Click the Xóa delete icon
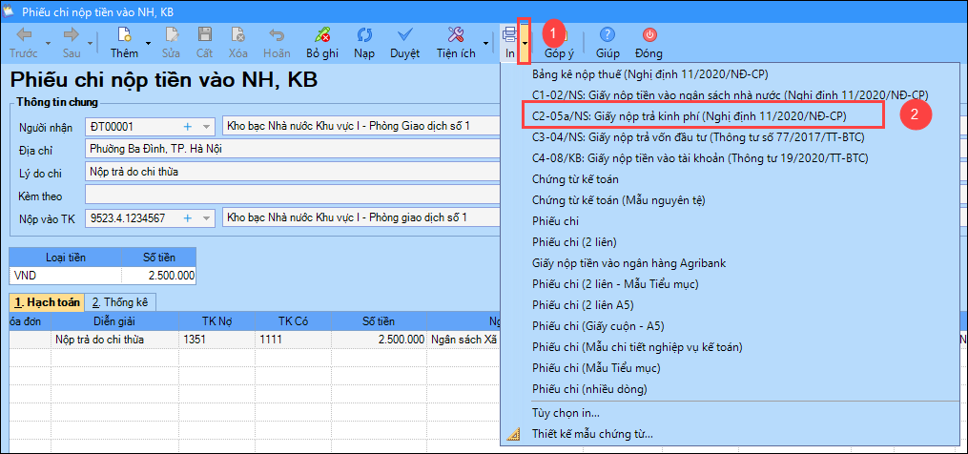This screenshot has height=454, width=968. click(237, 34)
